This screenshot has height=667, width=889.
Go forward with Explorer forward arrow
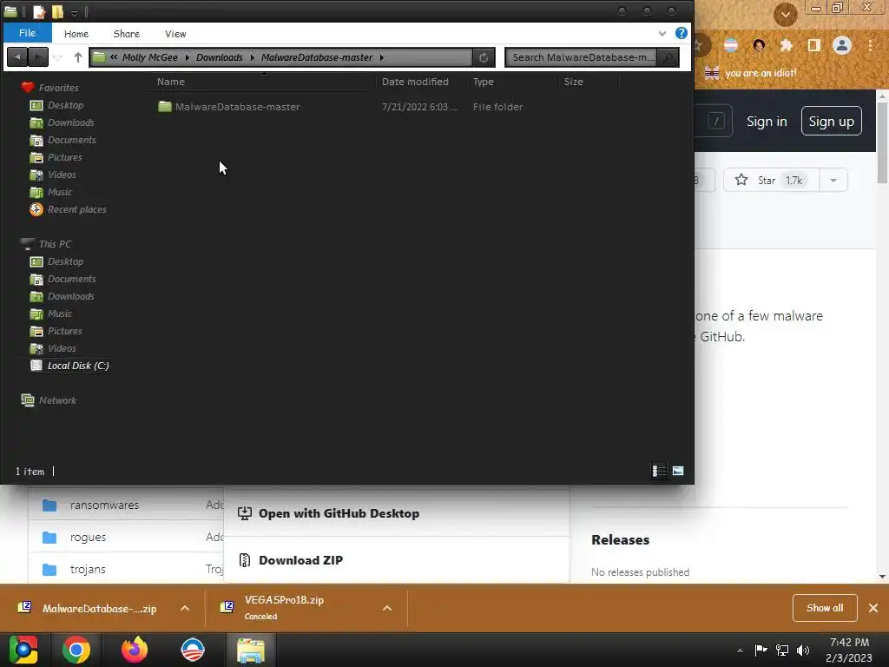[x=38, y=57]
